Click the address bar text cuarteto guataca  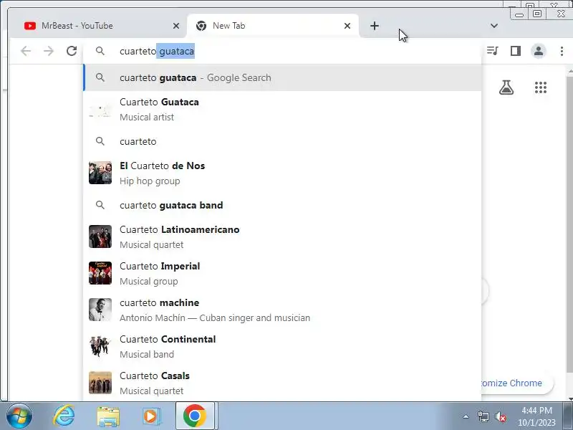coord(157,51)
